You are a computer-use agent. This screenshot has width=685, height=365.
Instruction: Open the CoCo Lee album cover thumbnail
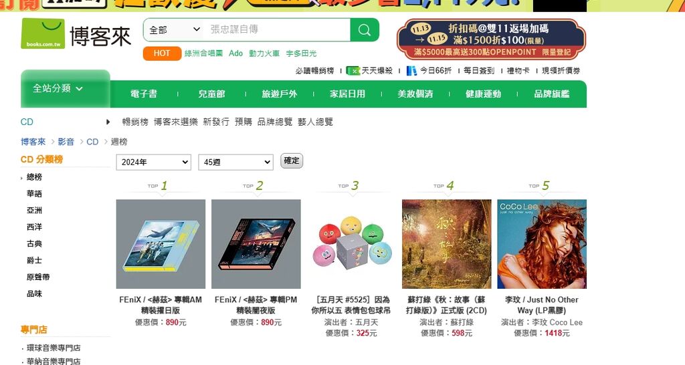pyautogui.click(x=542, y=244)
